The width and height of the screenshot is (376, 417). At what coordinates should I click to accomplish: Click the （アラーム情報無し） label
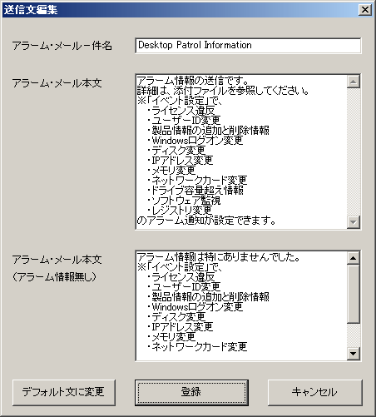point(54,276)
